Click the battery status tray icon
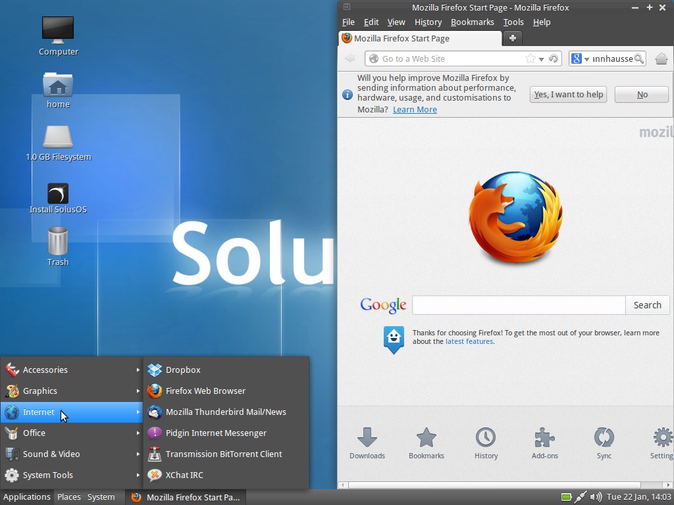Image resolution: width=674 pixels, height=505 pixels. click(x=567, y=497)
